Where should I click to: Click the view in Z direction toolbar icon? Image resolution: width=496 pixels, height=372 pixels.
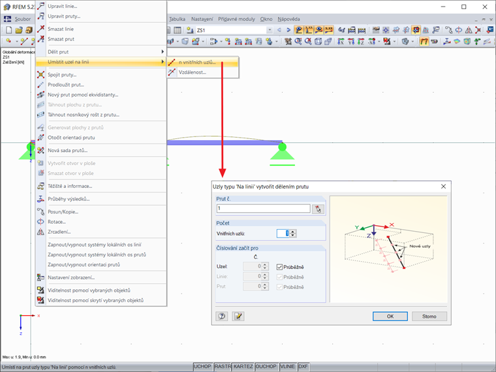361,41
